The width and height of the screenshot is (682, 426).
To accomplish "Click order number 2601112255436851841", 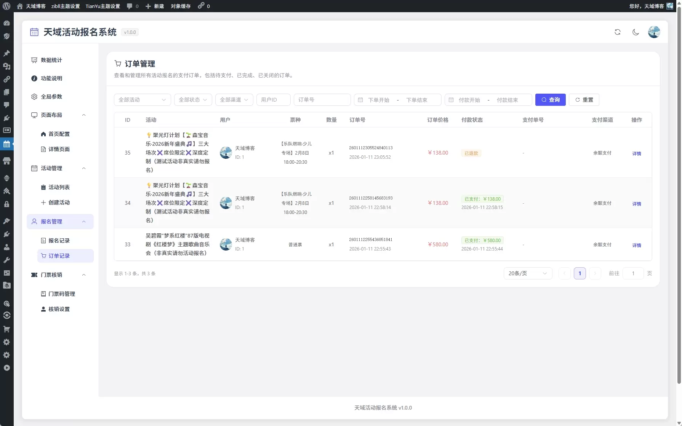I will pos(371,239).
